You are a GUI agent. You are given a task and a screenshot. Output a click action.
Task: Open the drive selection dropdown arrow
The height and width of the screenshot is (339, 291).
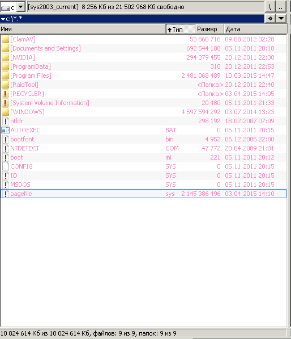(21, 7)
